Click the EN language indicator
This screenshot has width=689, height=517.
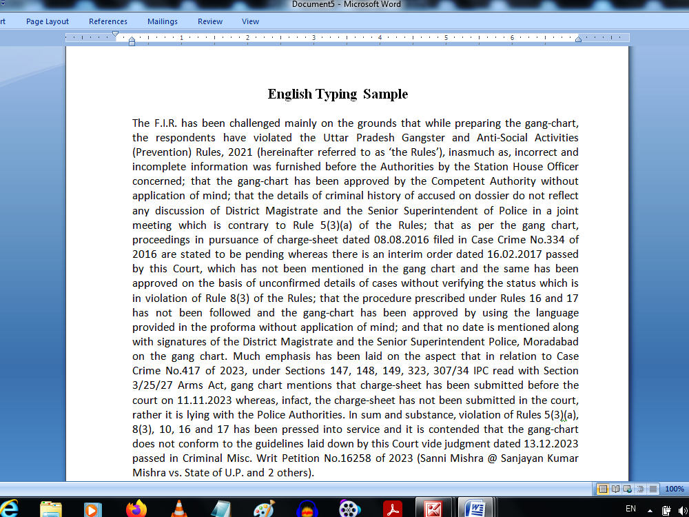[630, 509]
